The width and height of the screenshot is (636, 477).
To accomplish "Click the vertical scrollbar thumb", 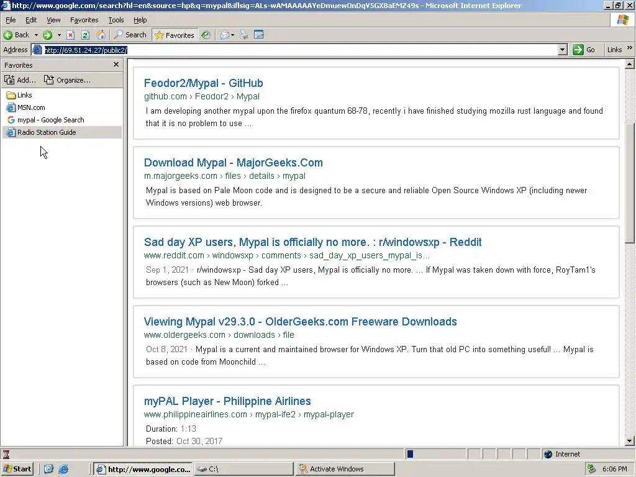I will coord(630,183).
